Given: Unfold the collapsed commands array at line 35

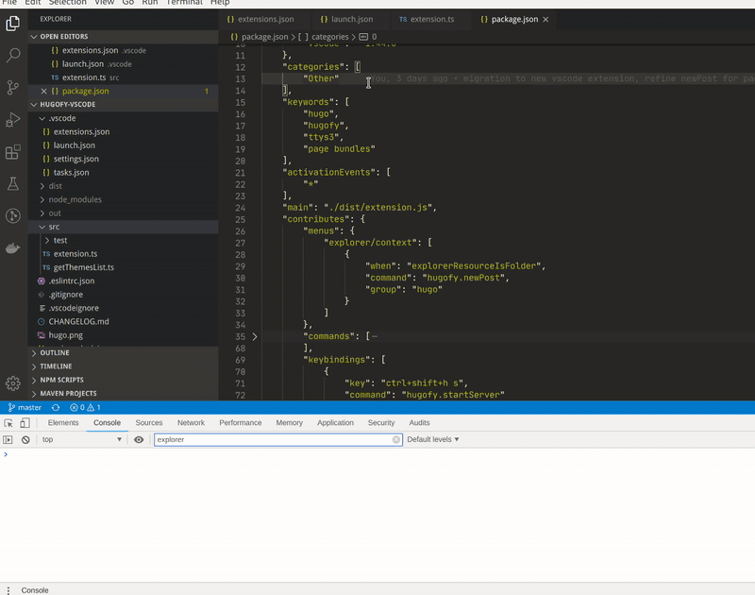Looking at the screenshot, I should coord(255,337).
